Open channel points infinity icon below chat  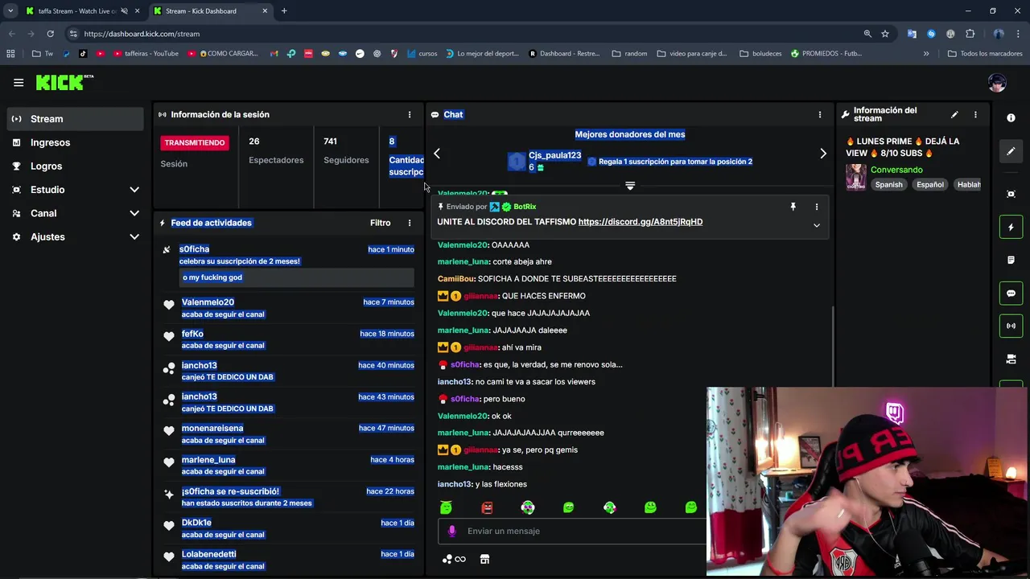pos(455,560)
